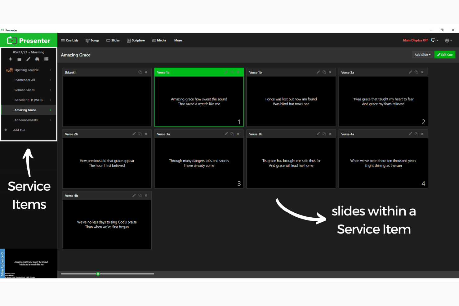This screenshot has height=306, width=459.
Task: Click the Edit Cue button
Action: coord(445,55)
